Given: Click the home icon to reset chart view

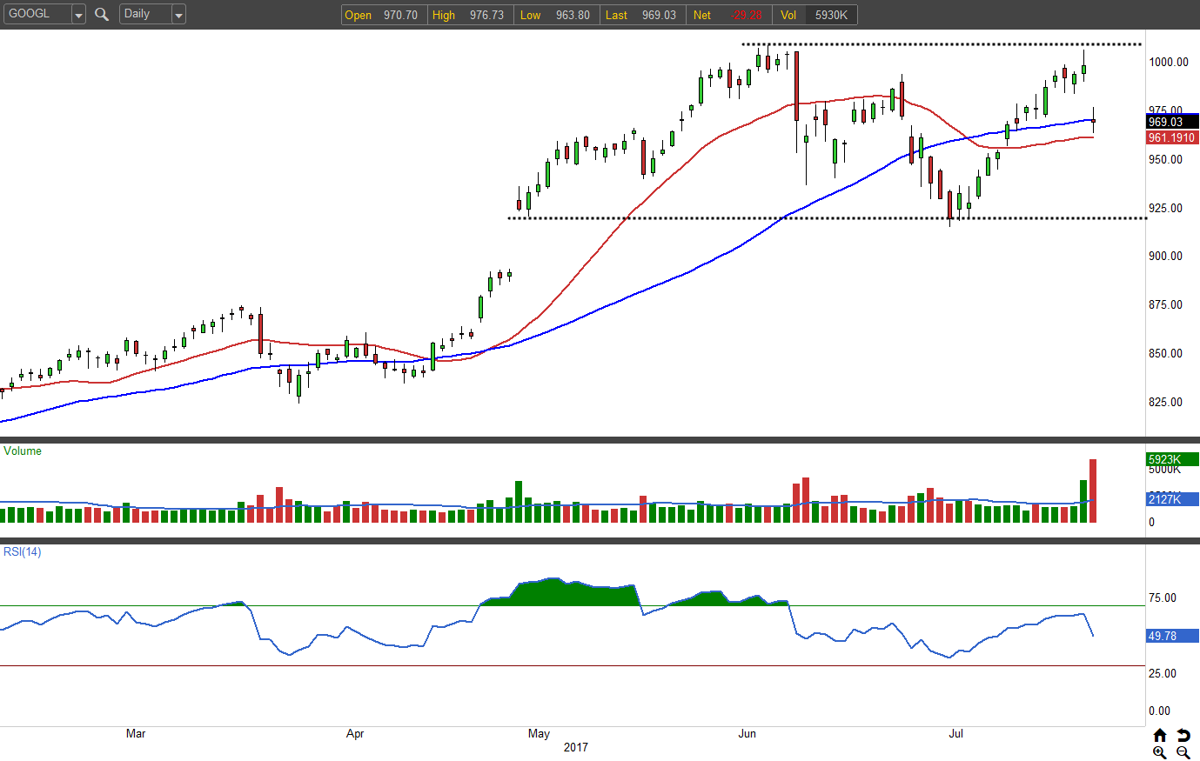Looking at the screenshot, I should tap(1160, 736).
